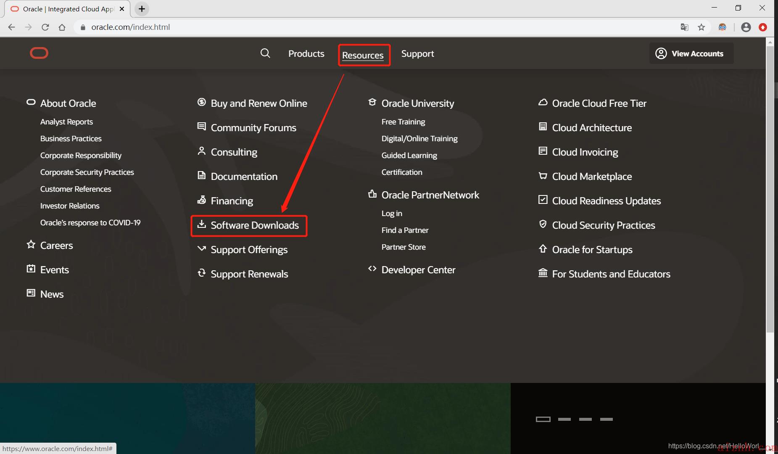Open the Resources menu
This screenshot has width=778, height=454.
click(363, 55)
